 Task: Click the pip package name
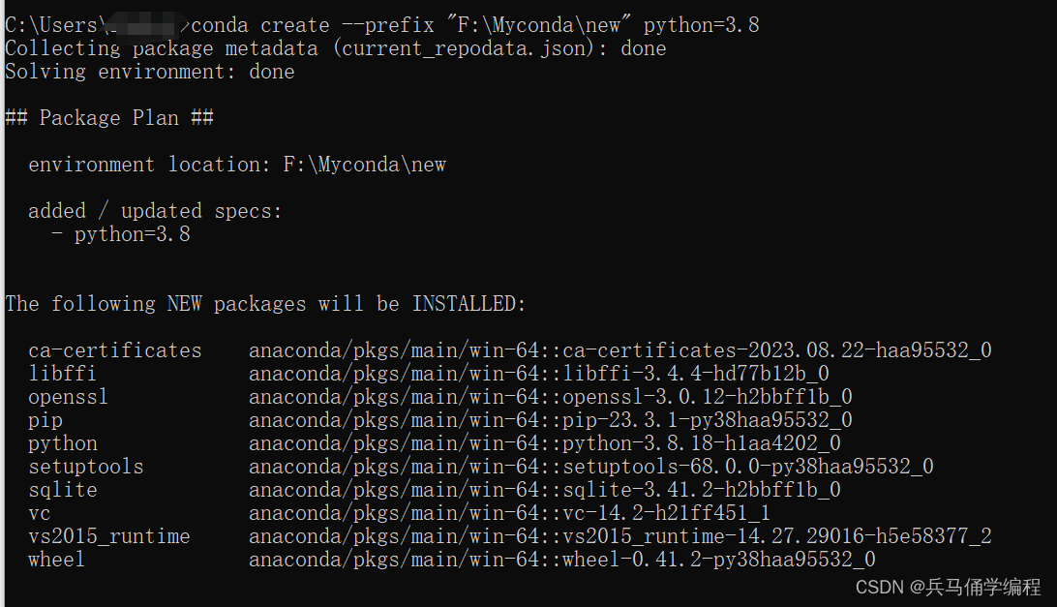tap(45, 420)
